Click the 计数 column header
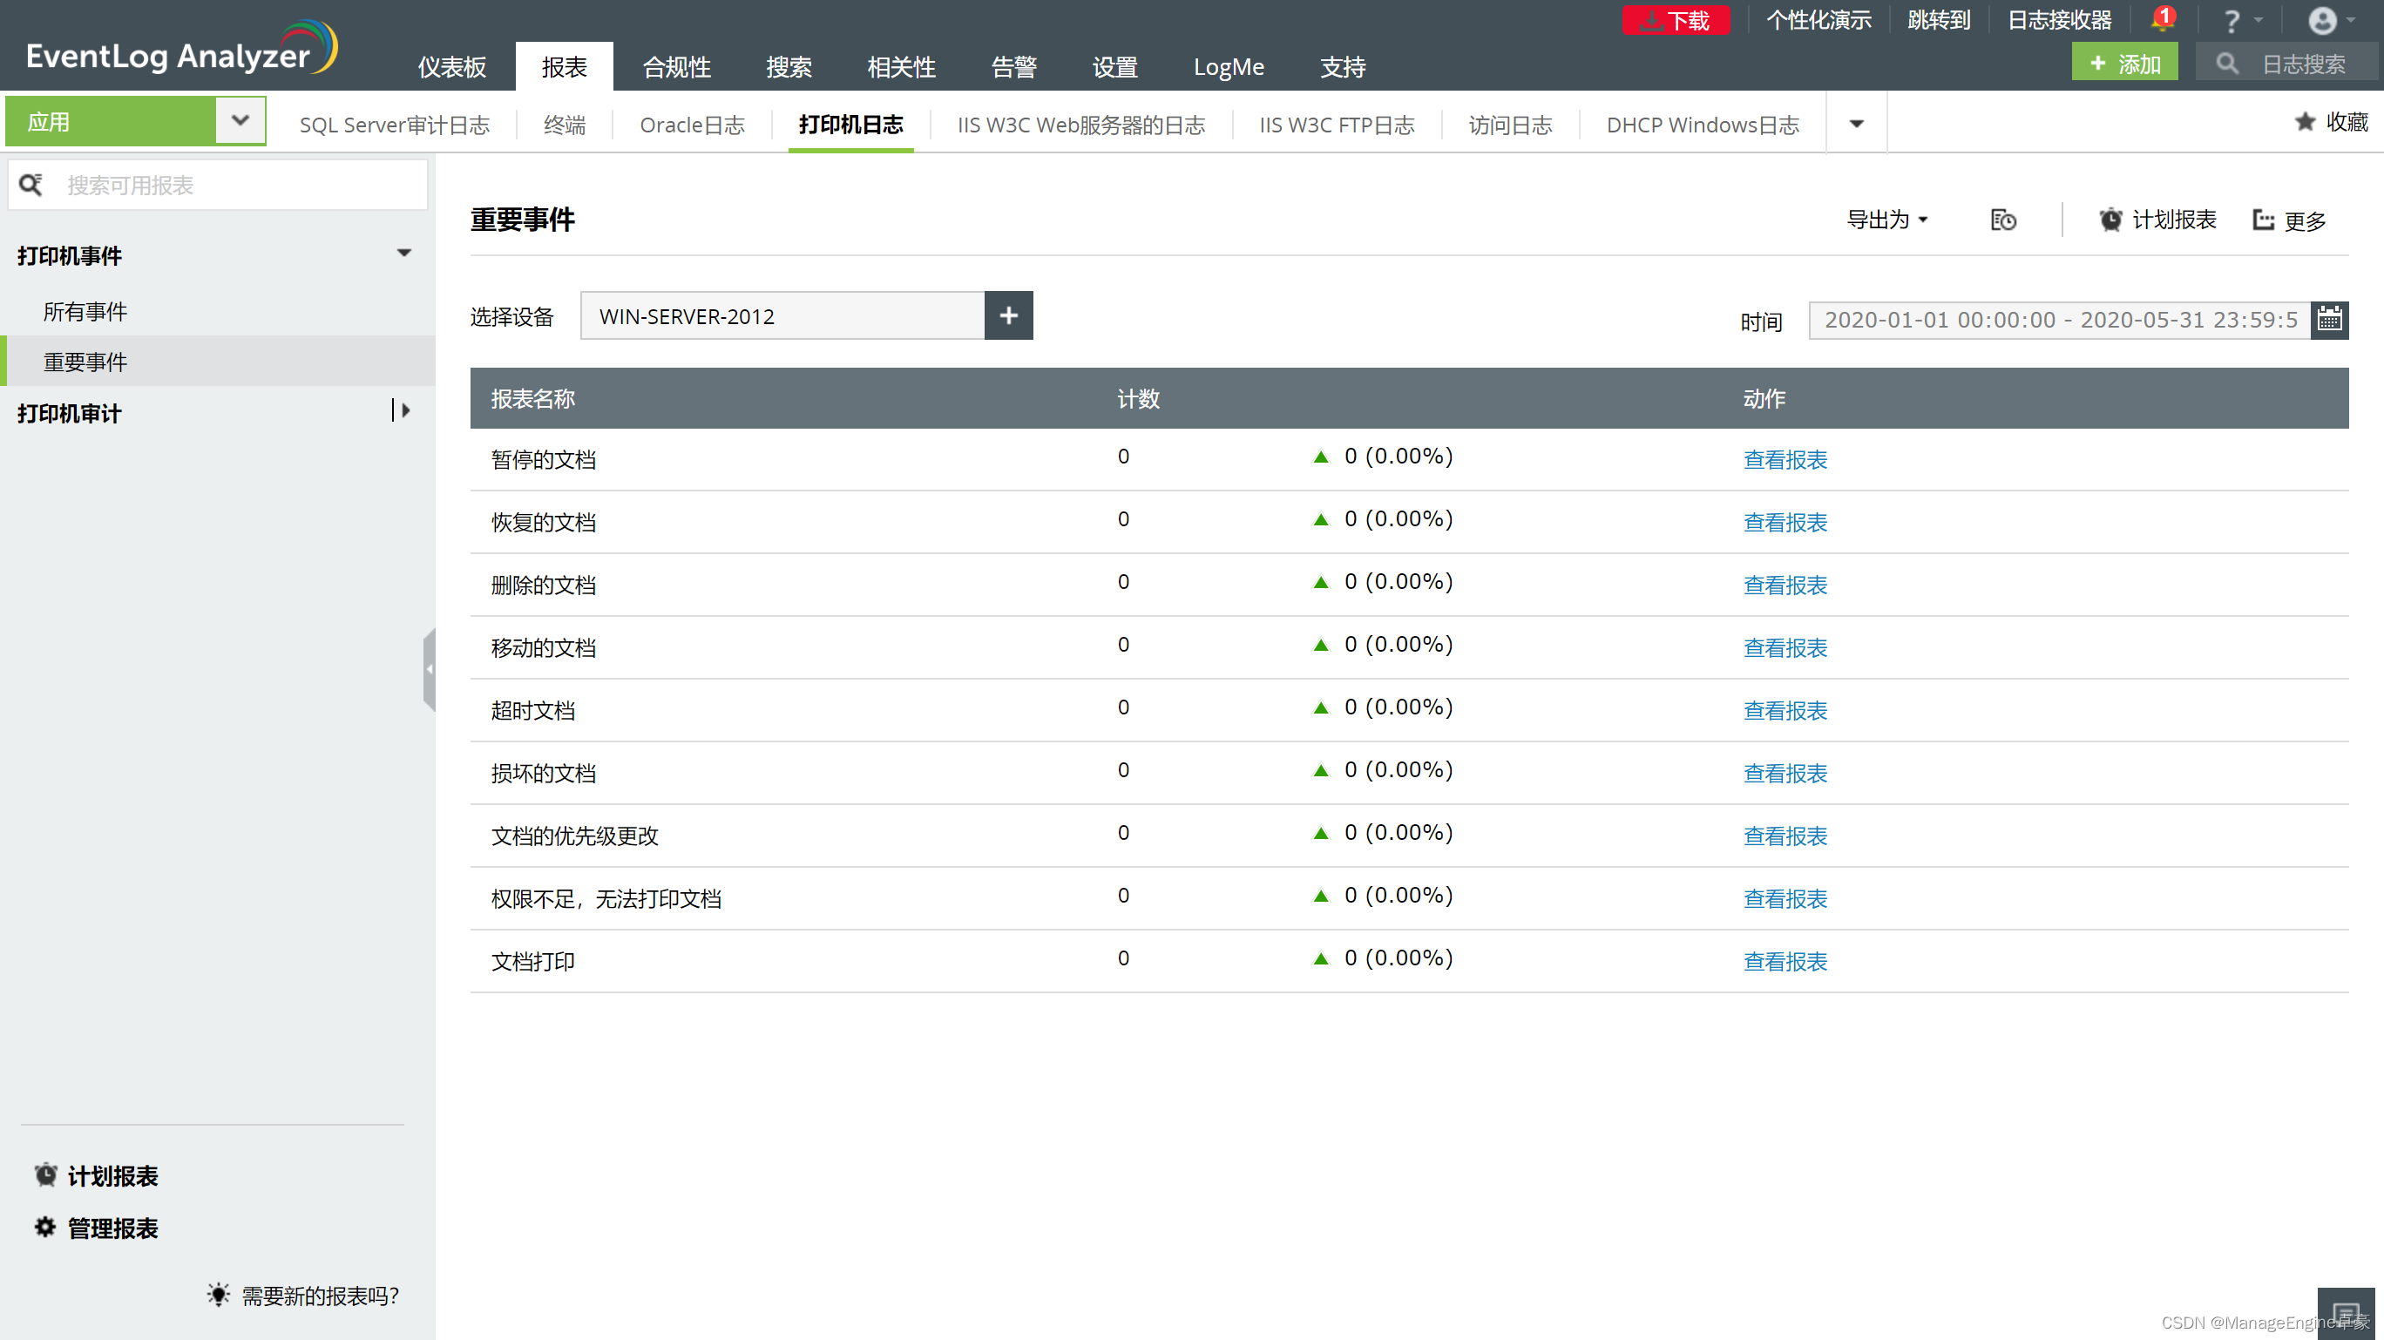 pos(1138,399)
